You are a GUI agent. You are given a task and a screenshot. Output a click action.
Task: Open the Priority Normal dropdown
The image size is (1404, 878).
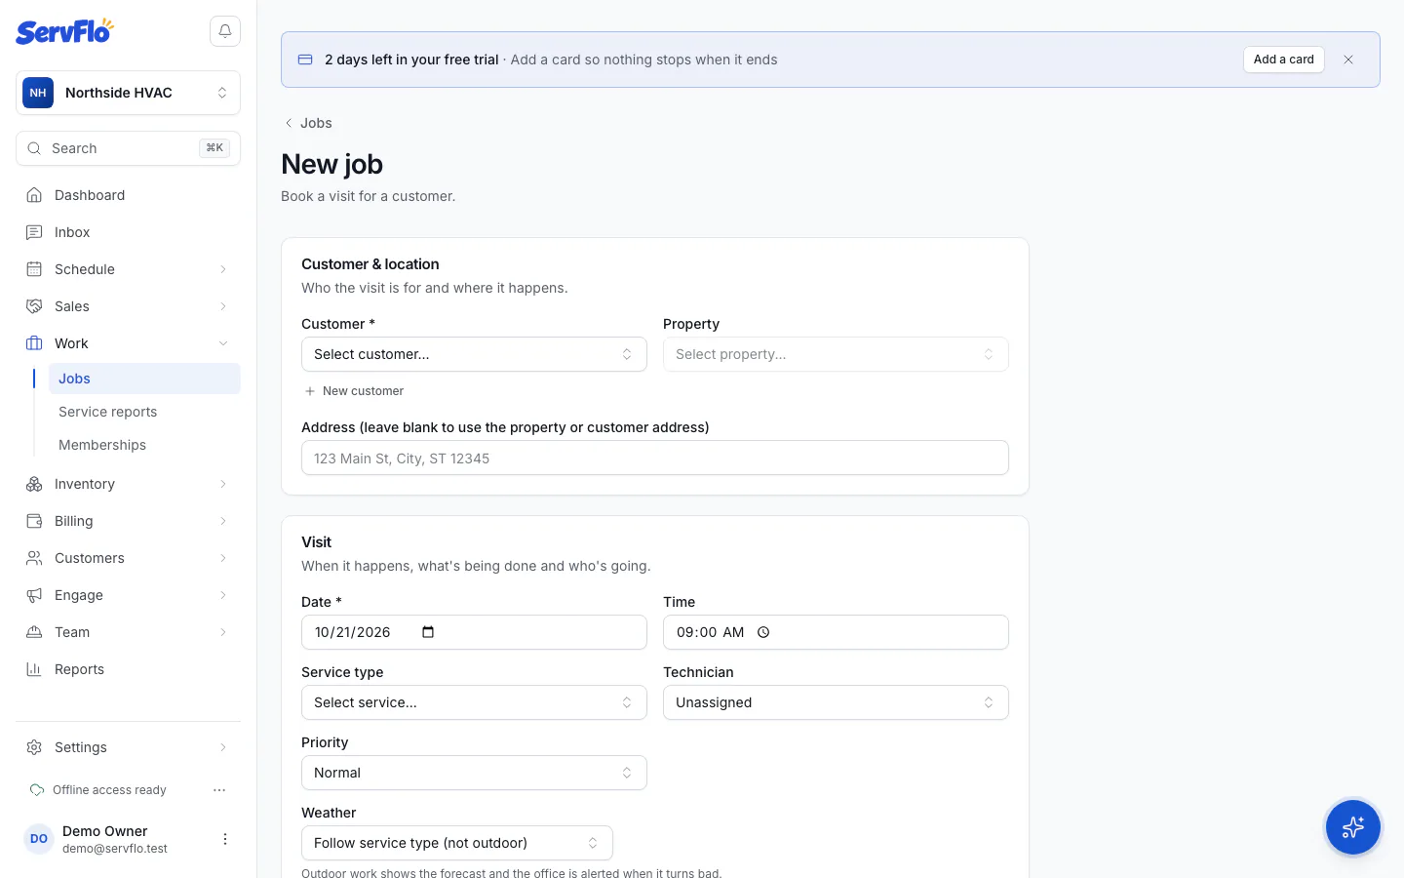pyautogui.click(x=474, y=773)
